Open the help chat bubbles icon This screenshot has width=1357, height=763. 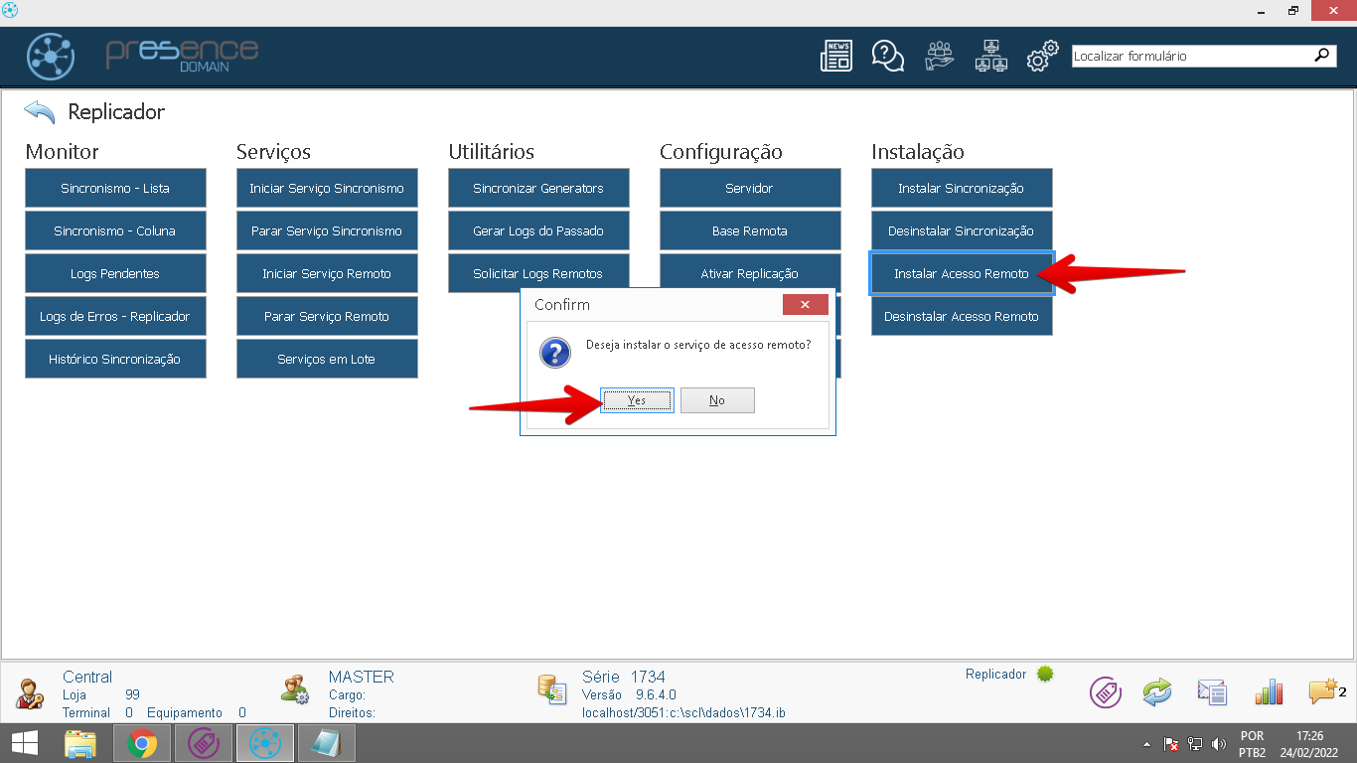coord(887,56)
